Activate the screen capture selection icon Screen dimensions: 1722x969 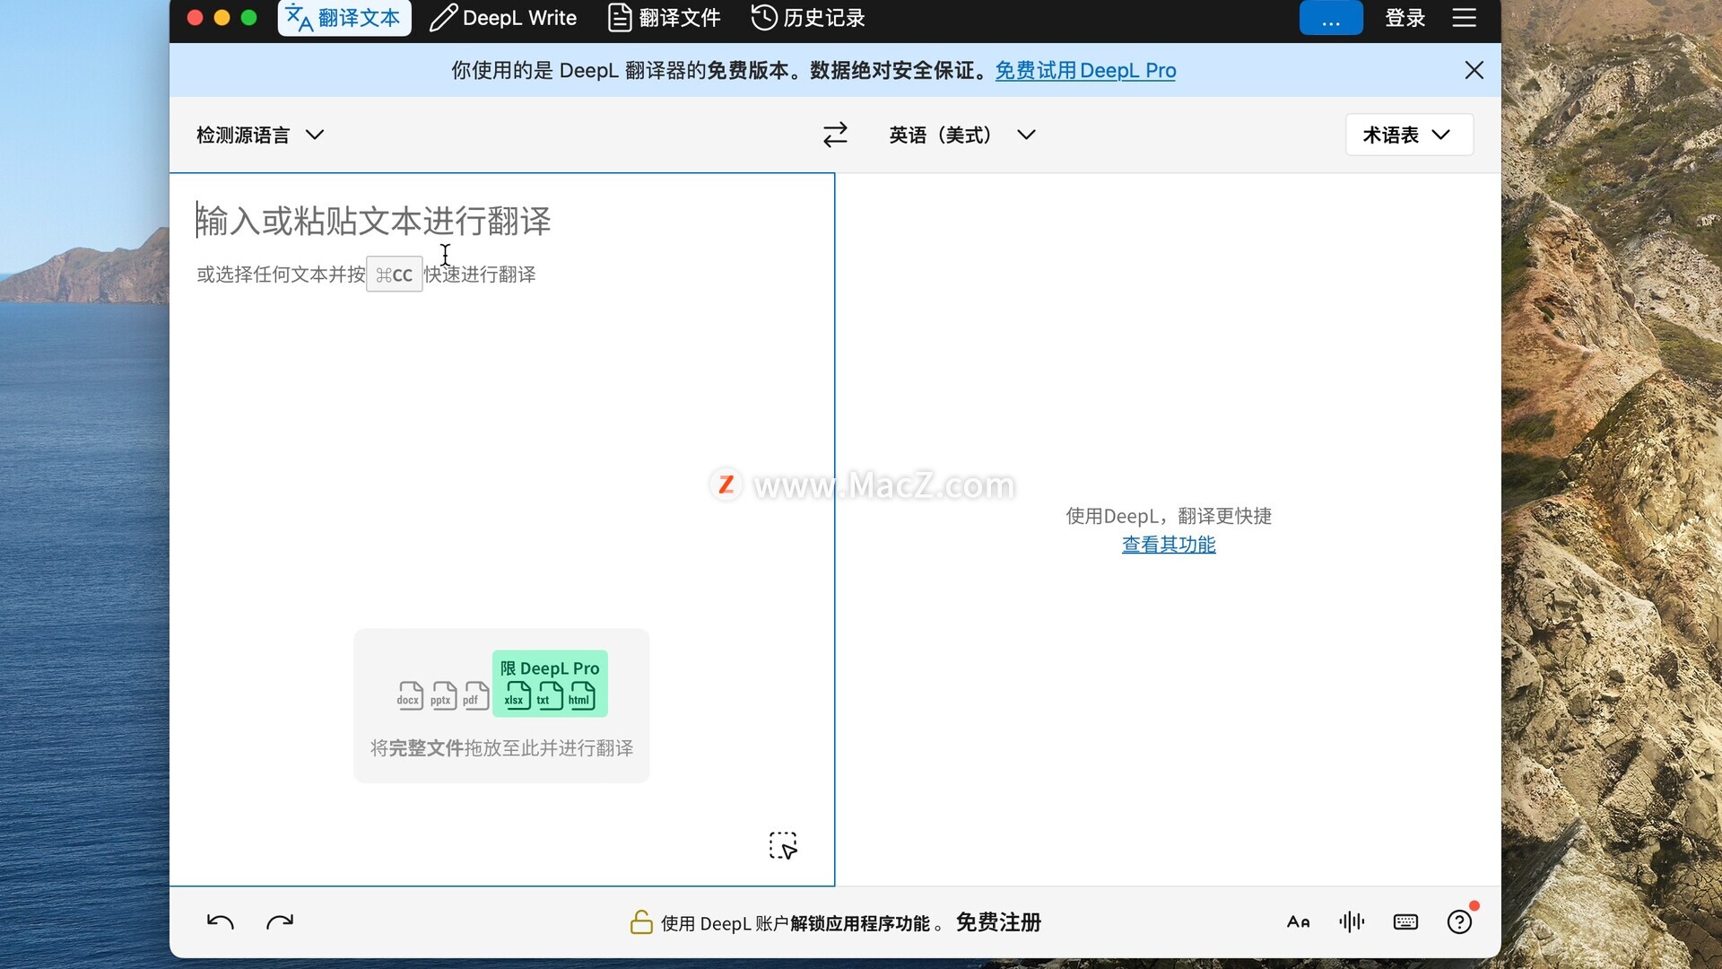coord(783,845)
